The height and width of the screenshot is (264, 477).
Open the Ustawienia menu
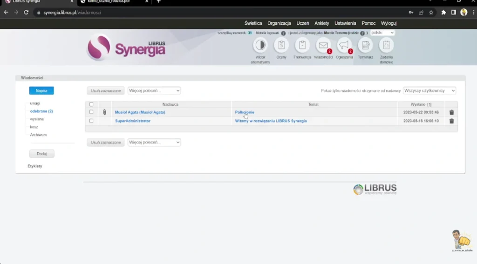pos(345,23)
